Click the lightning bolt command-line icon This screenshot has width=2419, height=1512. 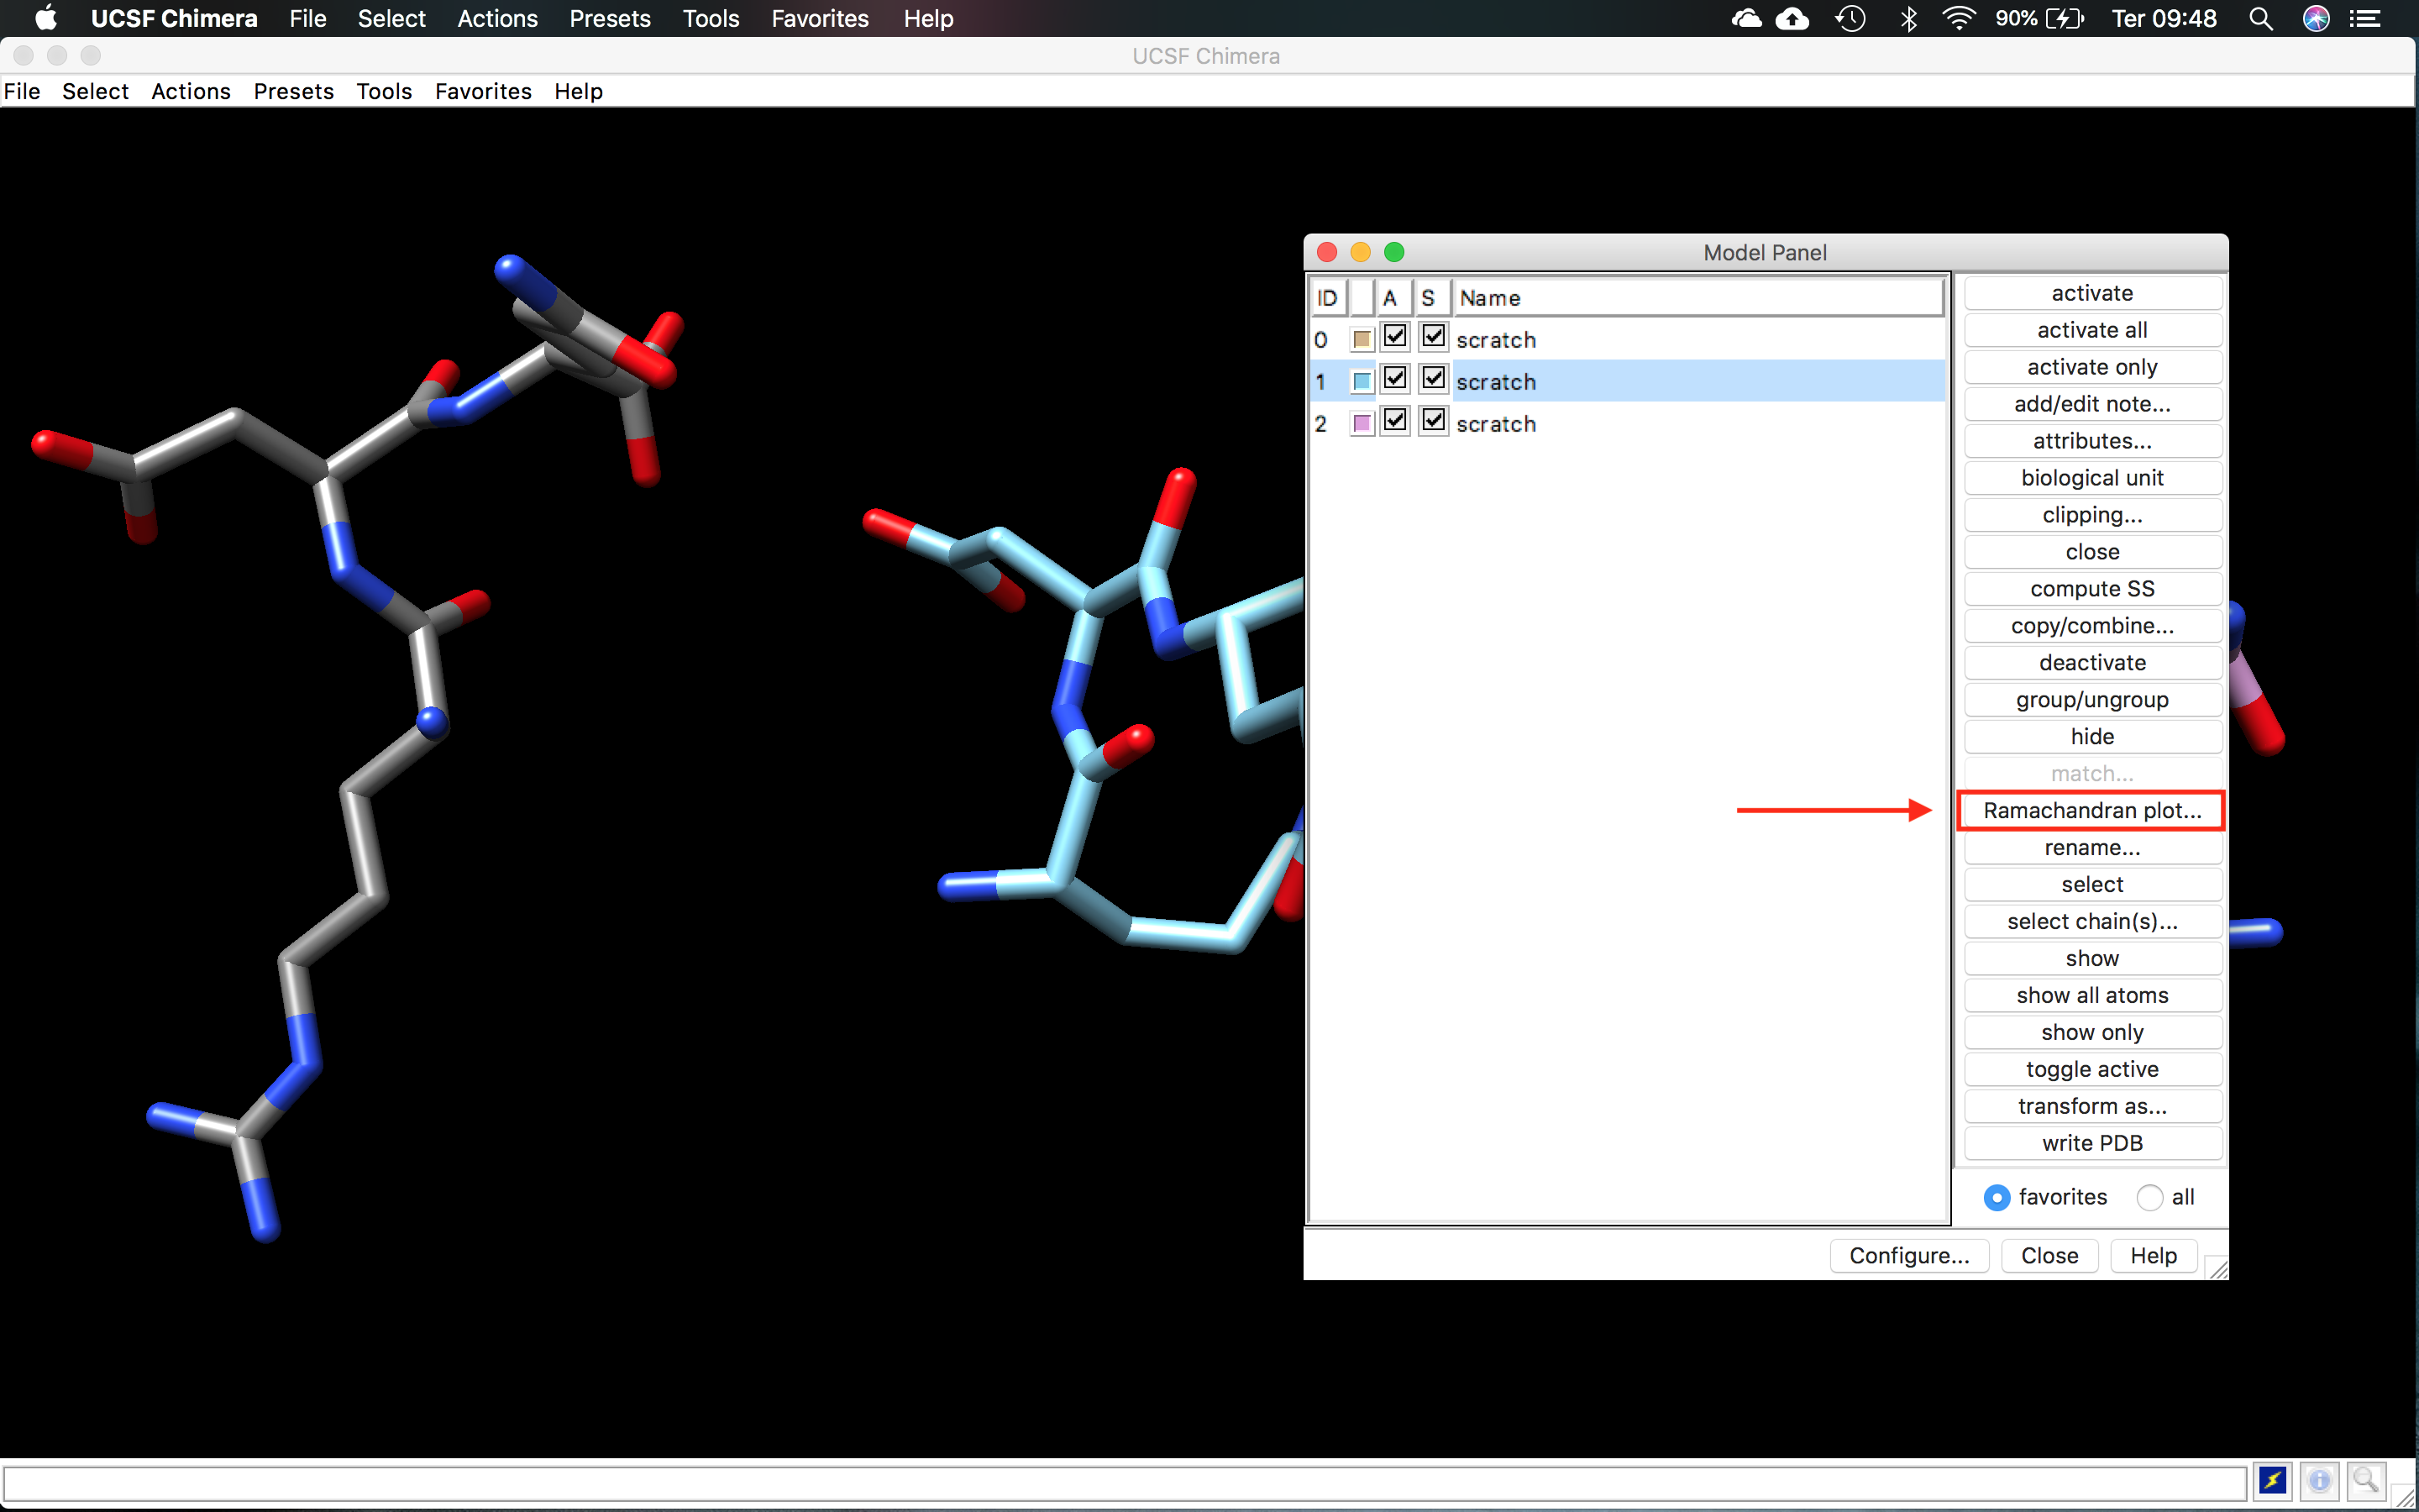2273,1480
